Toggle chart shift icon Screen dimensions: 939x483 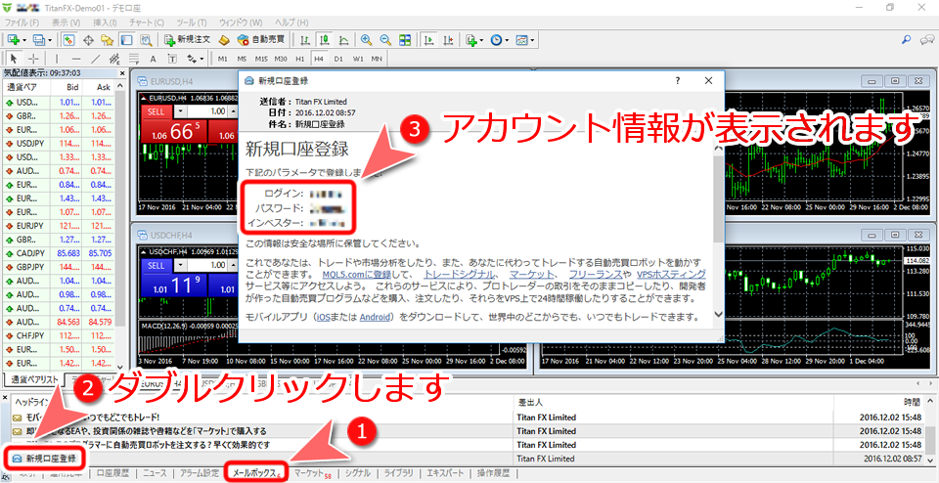point(448,40)
